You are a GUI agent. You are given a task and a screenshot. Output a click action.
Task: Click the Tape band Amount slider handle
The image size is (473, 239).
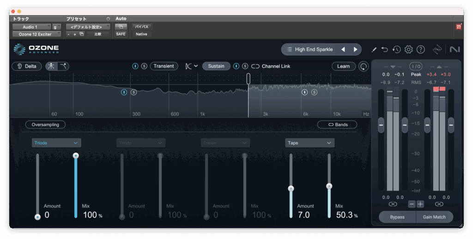click(x=291, y=188)
